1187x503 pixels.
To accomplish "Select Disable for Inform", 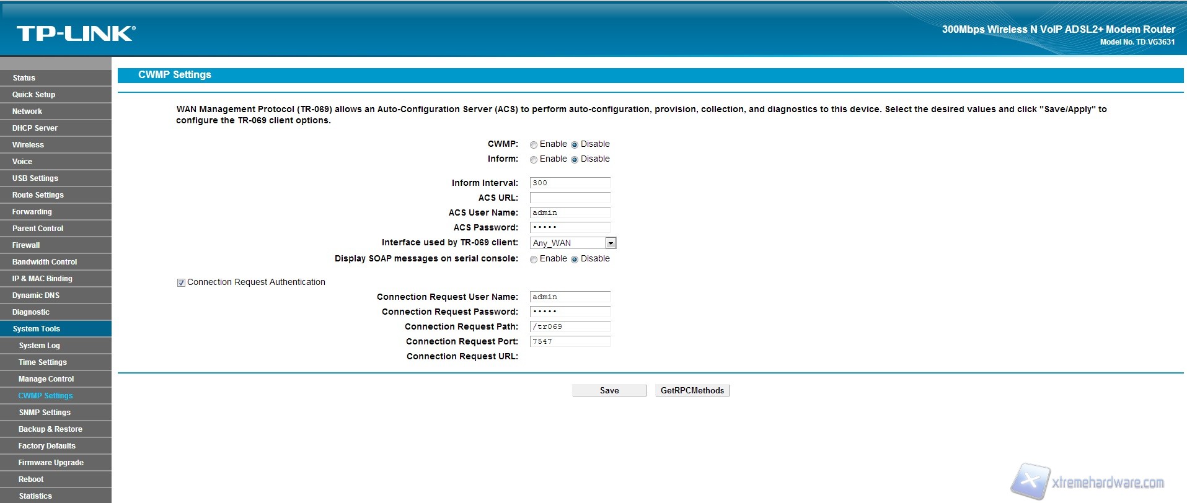I will (x=575, y=160).
